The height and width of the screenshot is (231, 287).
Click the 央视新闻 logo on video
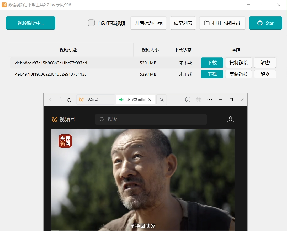(65, 141)
